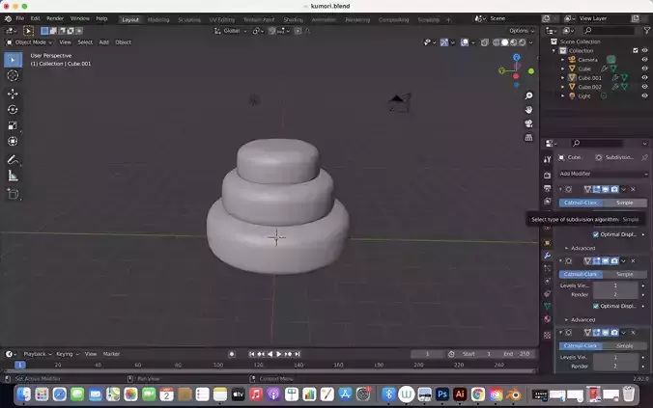Open the Object Mode dropdown
This screenshot has width=653, height=408.
[29, 42]
